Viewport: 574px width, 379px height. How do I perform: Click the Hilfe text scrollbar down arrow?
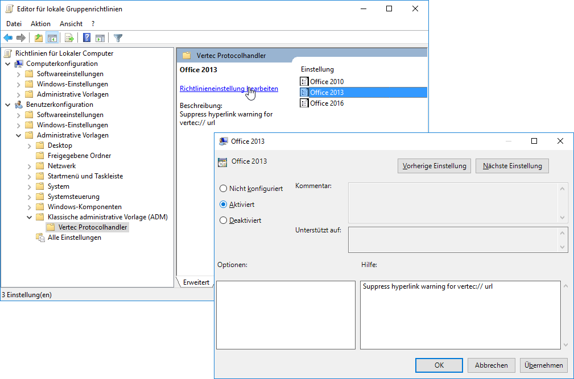click(x=564, y=344)
